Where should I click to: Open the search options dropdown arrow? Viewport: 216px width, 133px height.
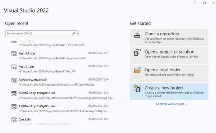pos(77,34)
